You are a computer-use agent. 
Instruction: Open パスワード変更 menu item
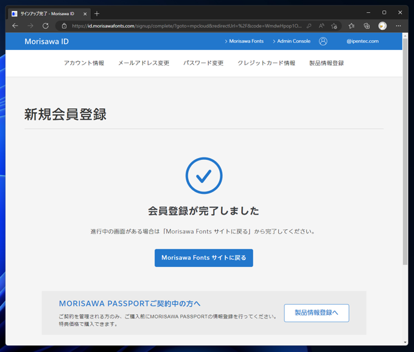[203, 63]
